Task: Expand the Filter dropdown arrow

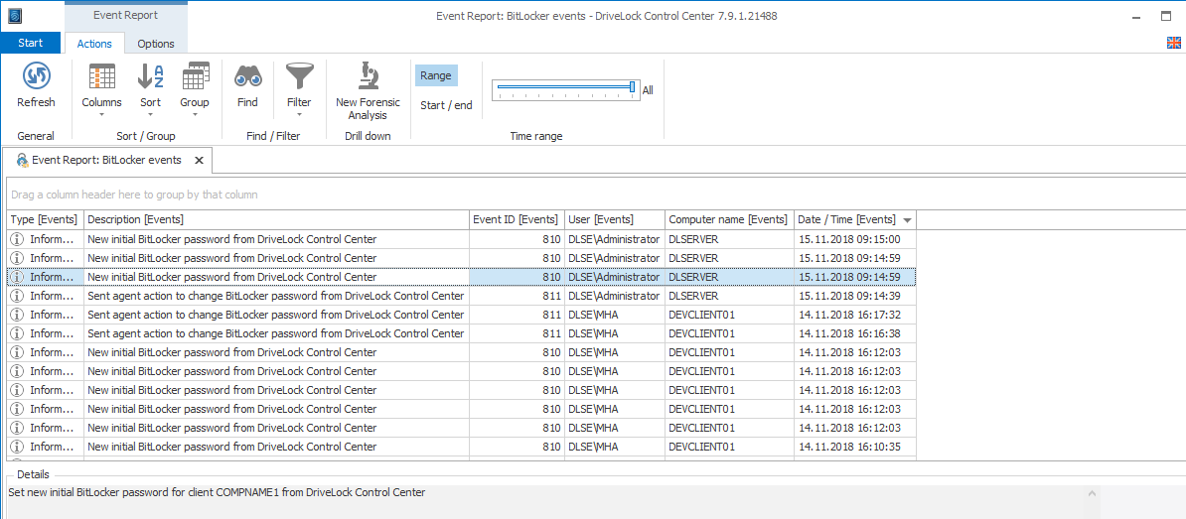Action: (x=299, y=115)
